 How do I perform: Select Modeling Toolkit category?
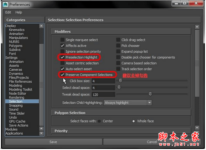21,89
